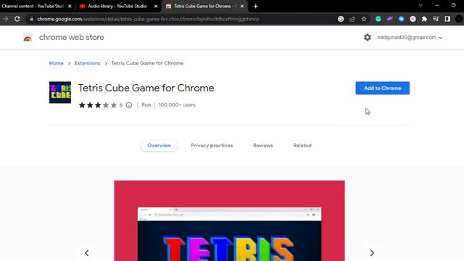The image size is (464, 261).
Task: Open the Reviews tab
Action: pyautogui.click(x=262, y=146)
